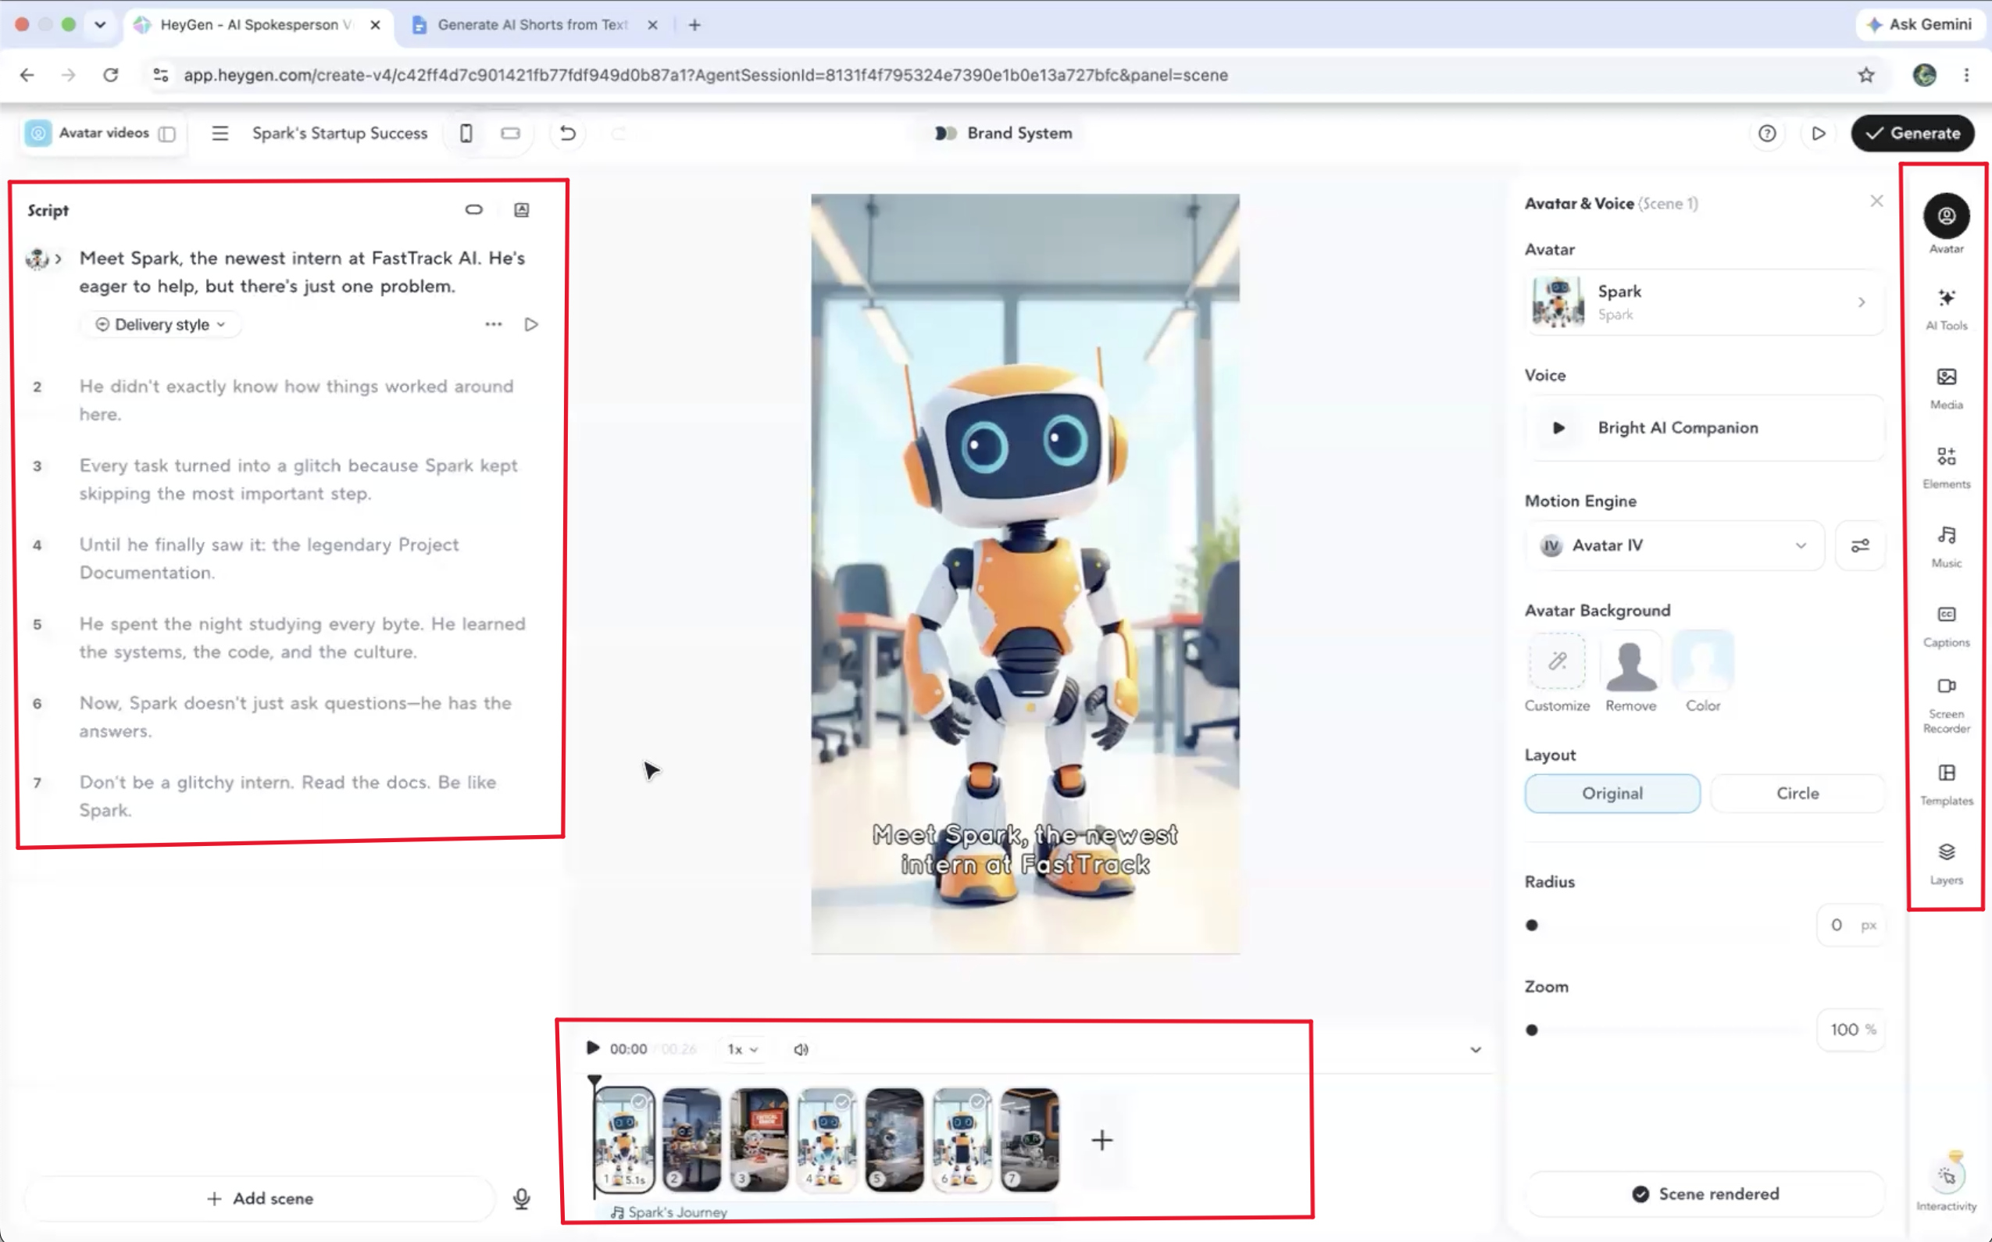Image resolution: width=1992 pixels, height=1242 pixels.
Task: Close the Generate AI Shorts tab
Action: tap(652, 25)
